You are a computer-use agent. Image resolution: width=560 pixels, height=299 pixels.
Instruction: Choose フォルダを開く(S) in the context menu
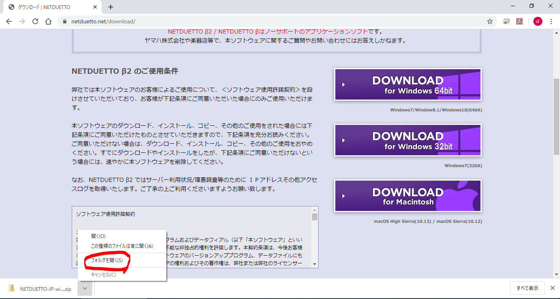tap(122, 260)
